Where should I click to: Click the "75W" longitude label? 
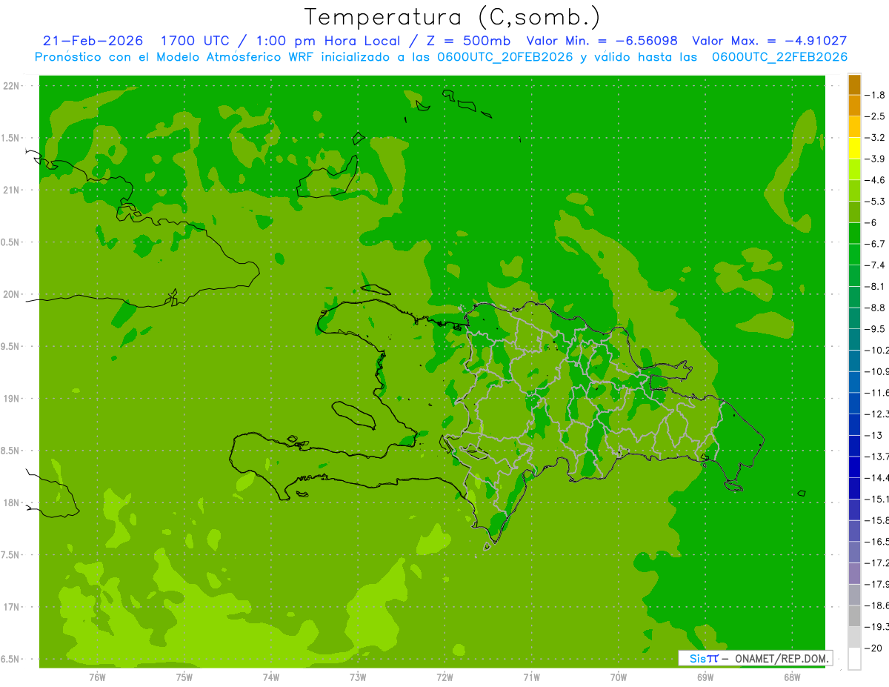pyautogui.click(x=184, y=677)
